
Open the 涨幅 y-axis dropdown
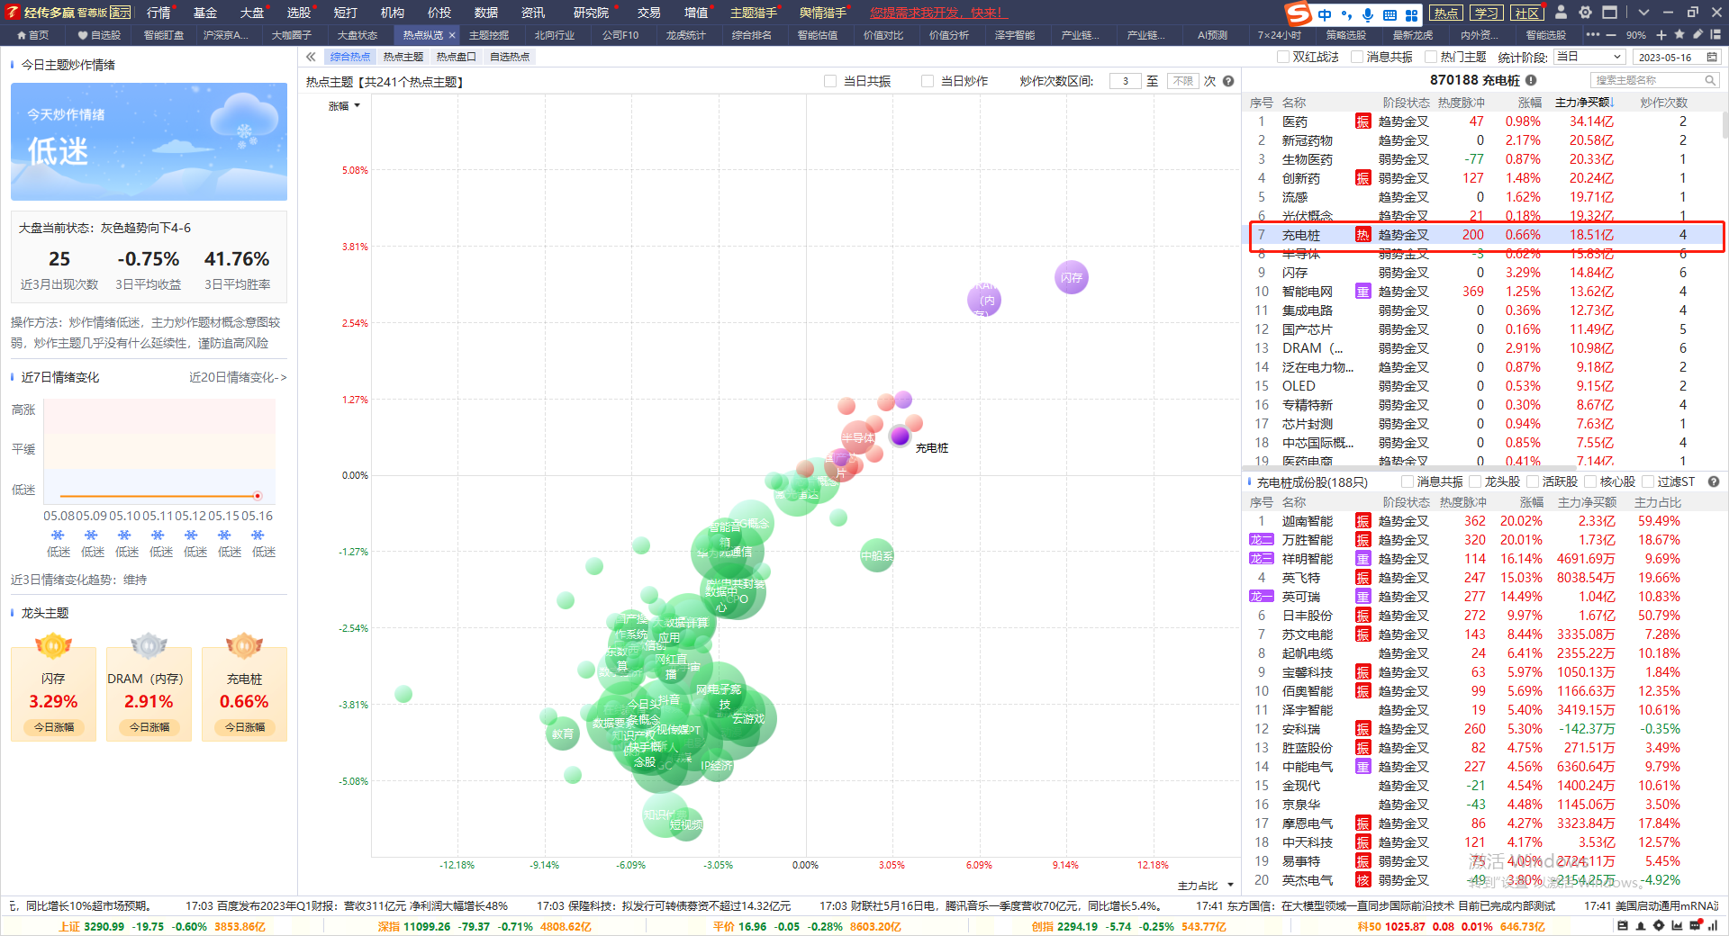pos(345,106)
